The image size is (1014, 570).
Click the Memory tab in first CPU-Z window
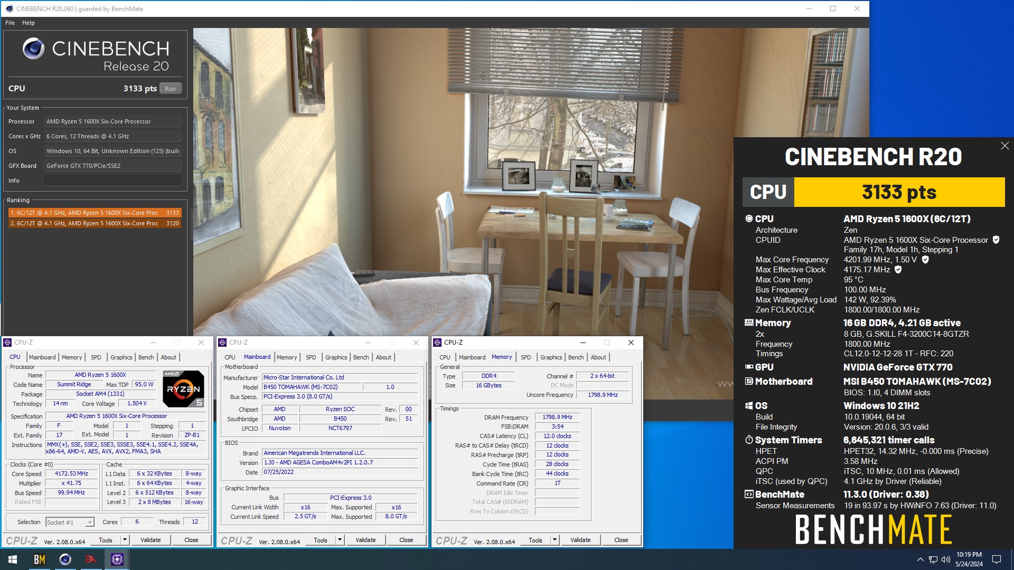pos(72,357)
